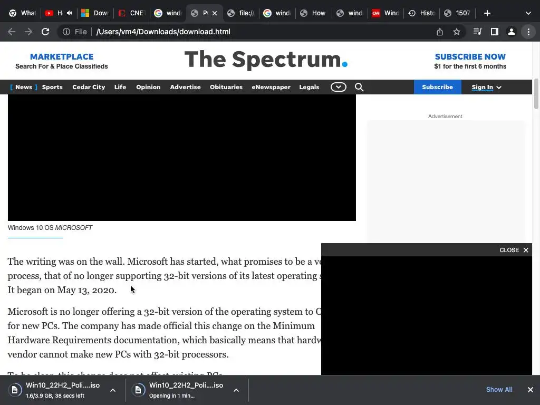Open the tab search chevron
Viewport: 540px width, 405px height.
tap(528, 13)
